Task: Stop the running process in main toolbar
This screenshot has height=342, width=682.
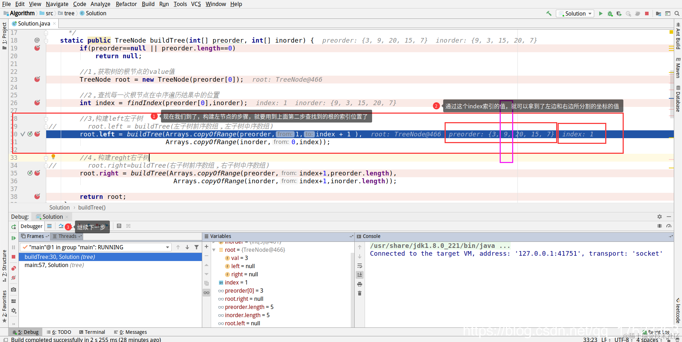Action: click(x=647, y=13)
